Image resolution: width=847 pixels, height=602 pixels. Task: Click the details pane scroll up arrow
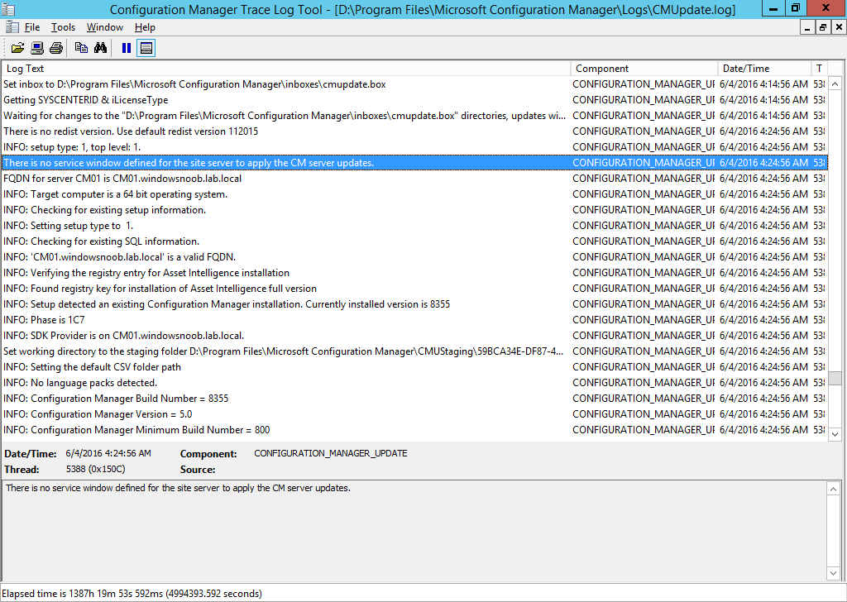coord(833,490)
